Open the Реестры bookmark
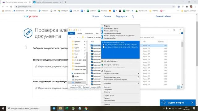 102,11
